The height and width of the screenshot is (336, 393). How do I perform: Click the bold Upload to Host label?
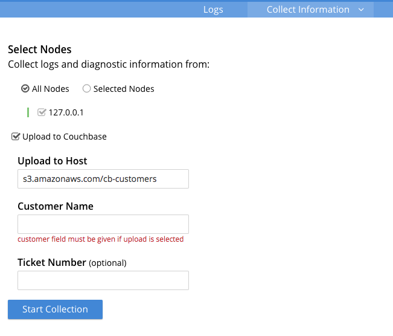point(53,161)
